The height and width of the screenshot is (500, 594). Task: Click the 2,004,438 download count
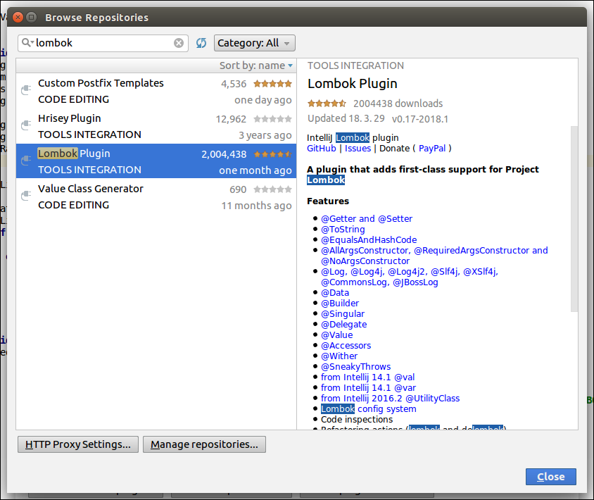click(x=224, y=154)
